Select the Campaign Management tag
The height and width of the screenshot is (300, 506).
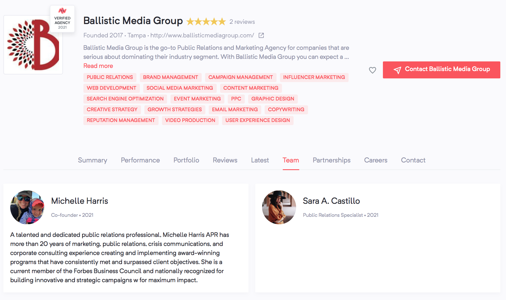pos(241,77)
